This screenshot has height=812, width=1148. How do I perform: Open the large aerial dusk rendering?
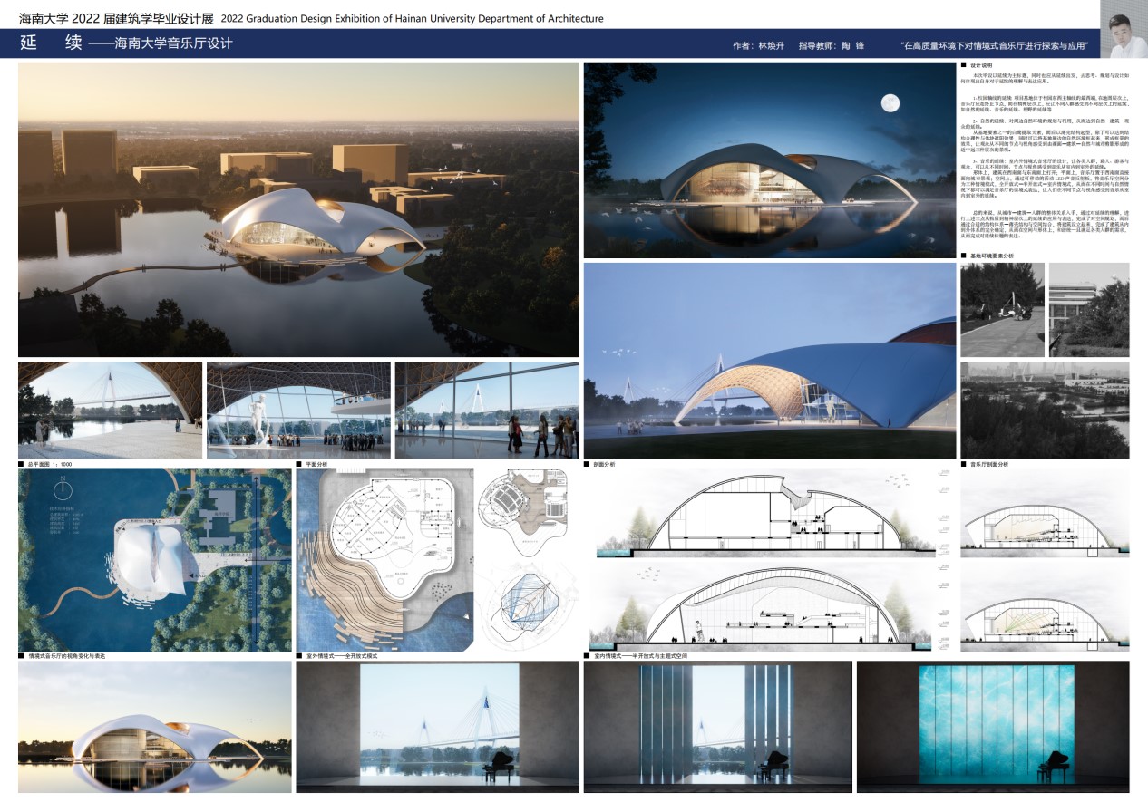(x=298, y=209)
